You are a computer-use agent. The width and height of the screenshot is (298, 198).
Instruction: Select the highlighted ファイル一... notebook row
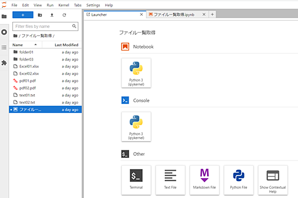[45, 109]
